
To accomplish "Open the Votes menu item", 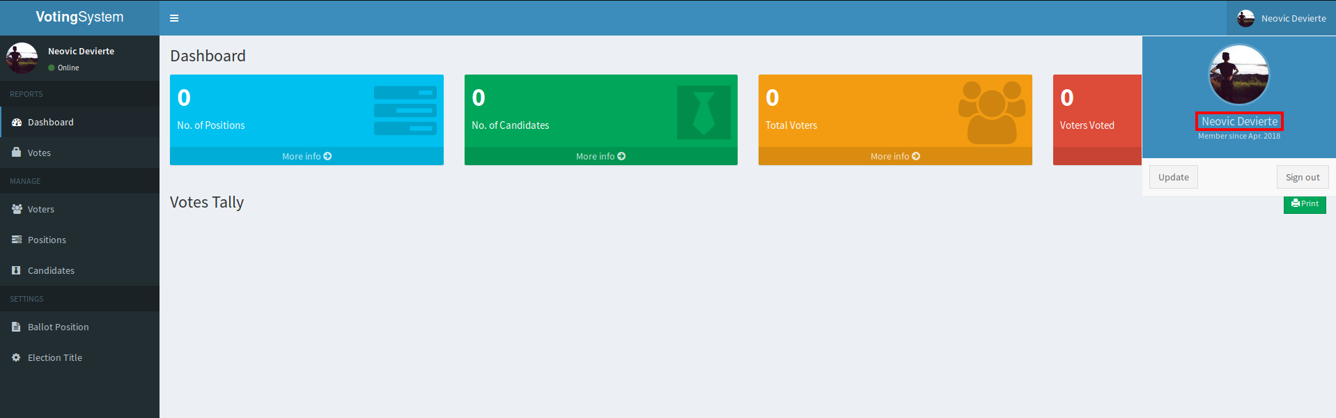I will click(39, 153).
